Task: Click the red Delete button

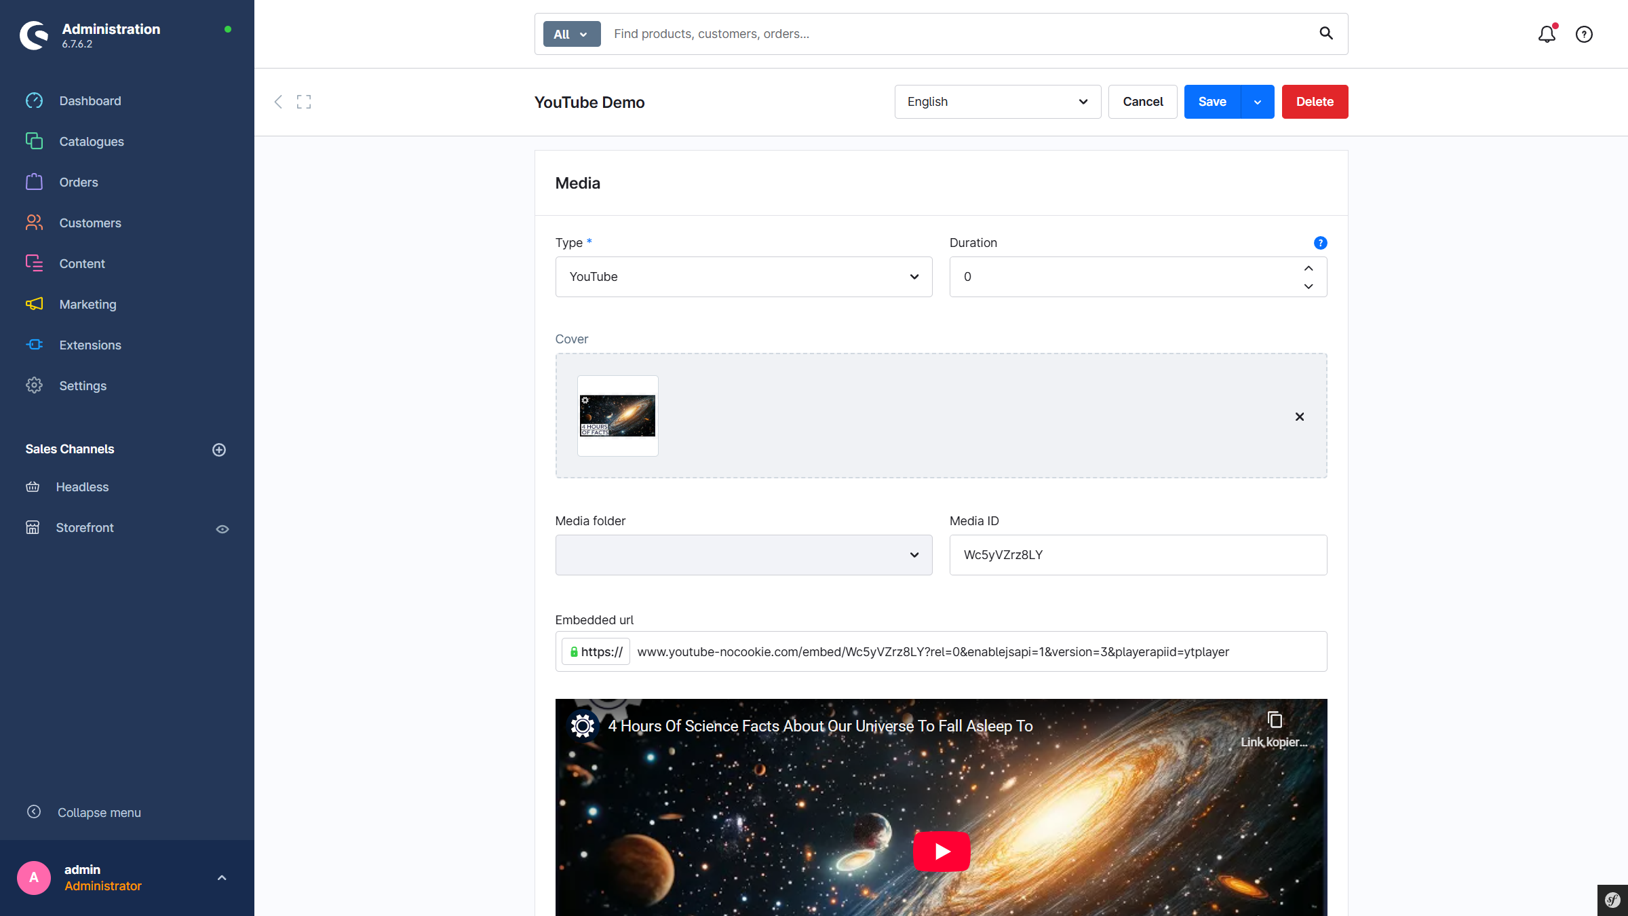Action: (1315, 102)
